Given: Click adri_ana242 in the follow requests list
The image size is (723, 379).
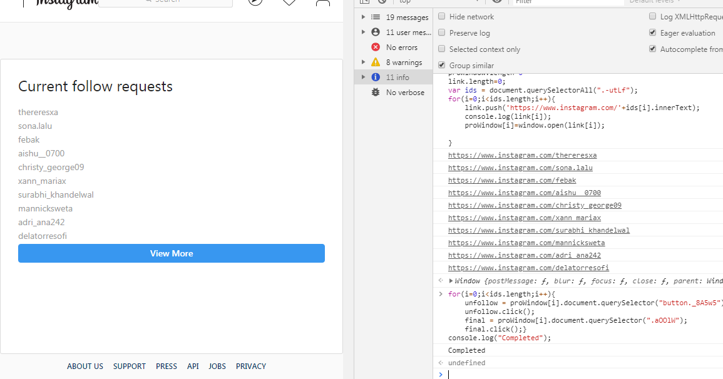Looking at the screenshot, I should [x=41, y=223].
